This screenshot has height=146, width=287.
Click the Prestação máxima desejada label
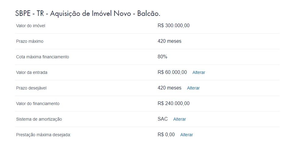[x=44, y=135]
